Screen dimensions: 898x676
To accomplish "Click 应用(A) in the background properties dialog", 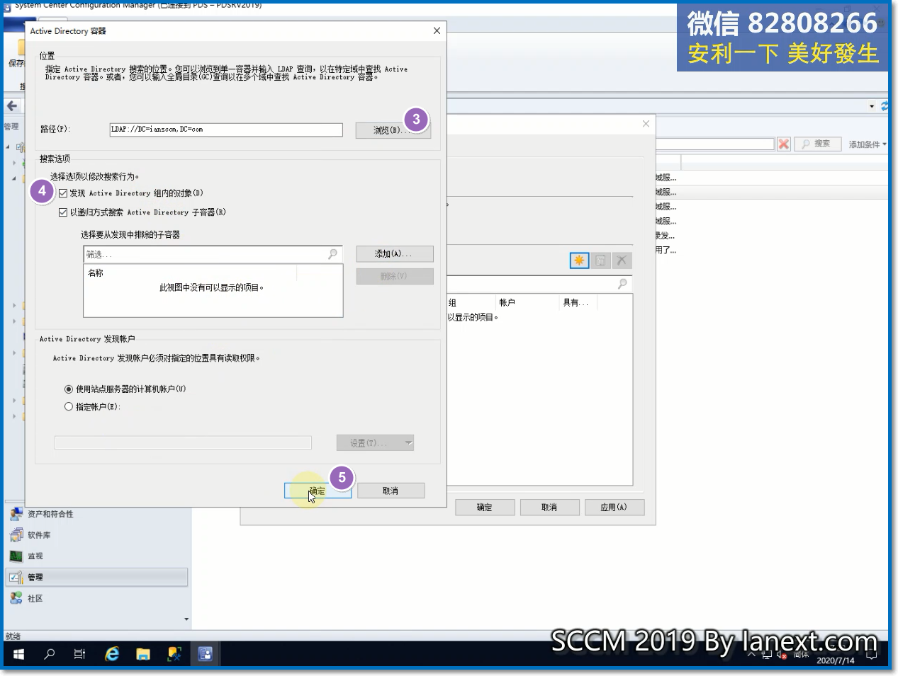I will 614,508.
